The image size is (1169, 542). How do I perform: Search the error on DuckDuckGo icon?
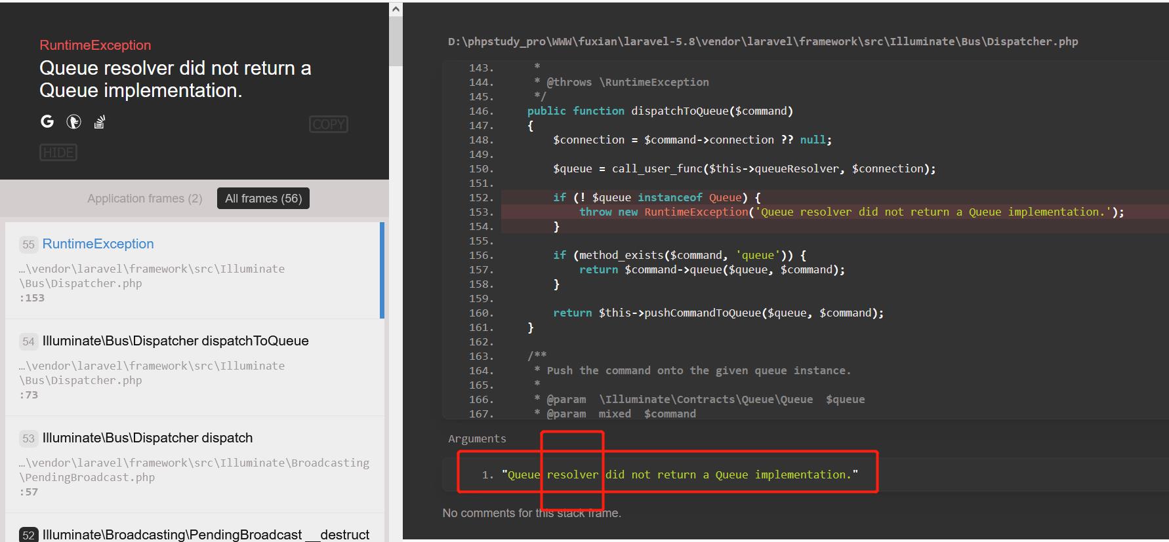coord(73,121)
